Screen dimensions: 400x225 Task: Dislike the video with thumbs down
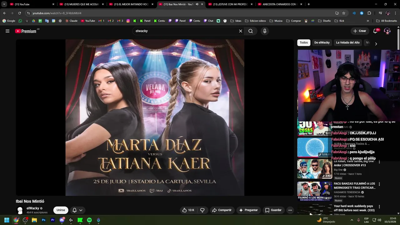pos(202,210)
